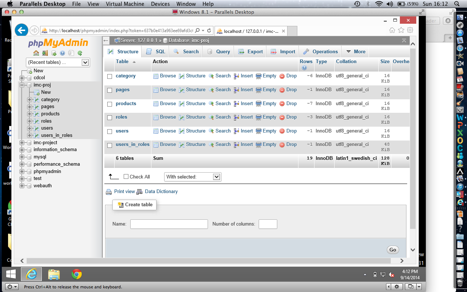Image resolution: width=467 pixels, height=292 pixels.
Task: Expand the imc-project database tree node
Action: tap(22, 143)
